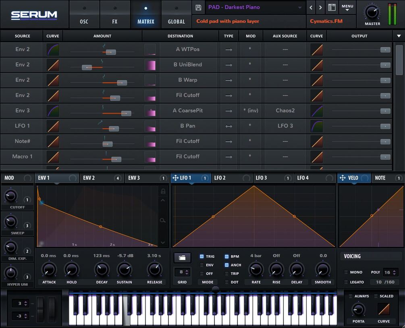405x328 pixels.
Task: Click amount slider handle for B Warp
Action: point(122,83)
